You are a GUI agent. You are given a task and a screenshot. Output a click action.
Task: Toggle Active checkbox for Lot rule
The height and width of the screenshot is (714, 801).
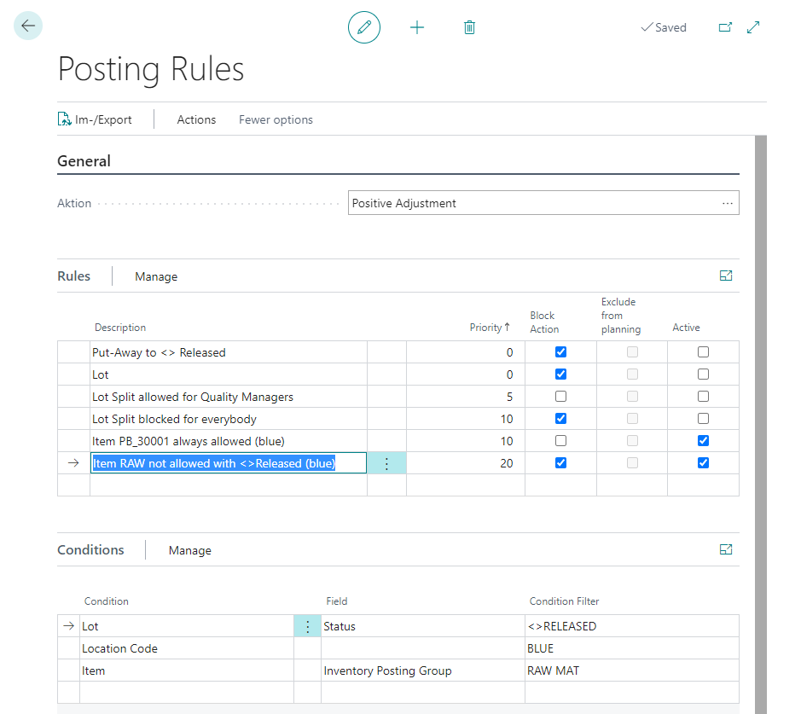[703, 374]
